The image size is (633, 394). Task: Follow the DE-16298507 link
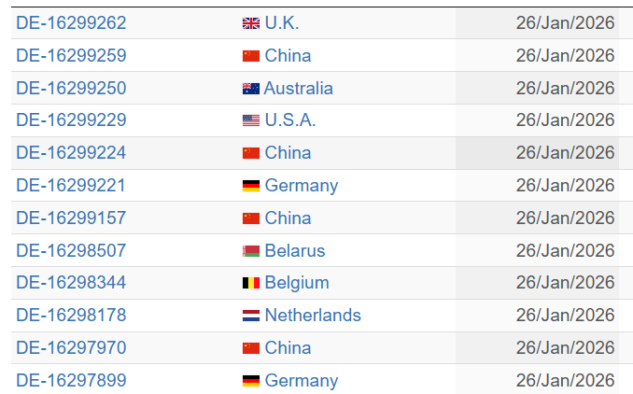tap(71, 250)
